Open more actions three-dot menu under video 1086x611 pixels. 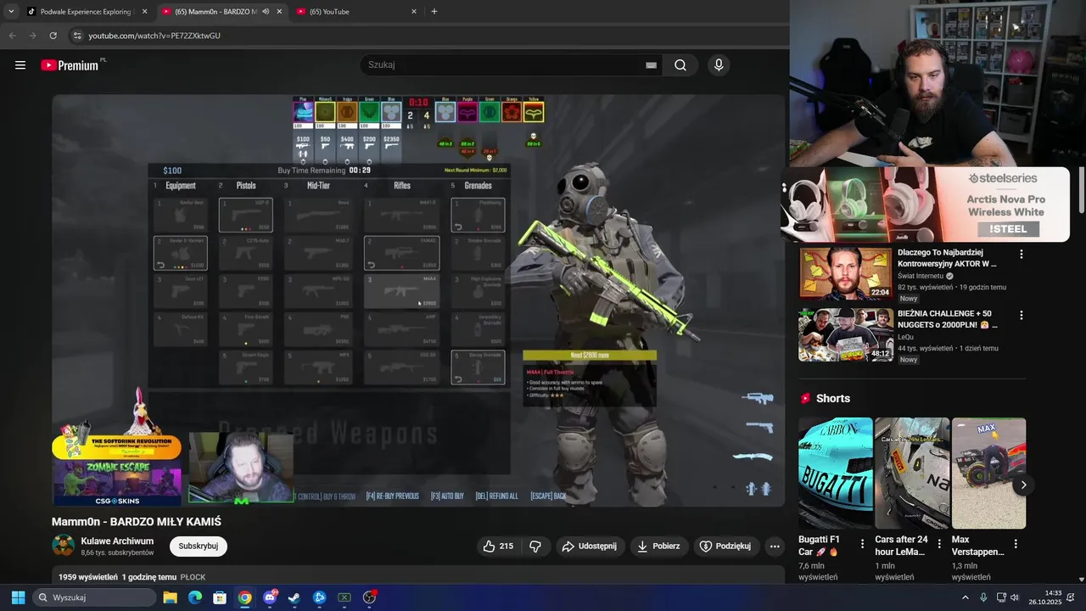775,547
